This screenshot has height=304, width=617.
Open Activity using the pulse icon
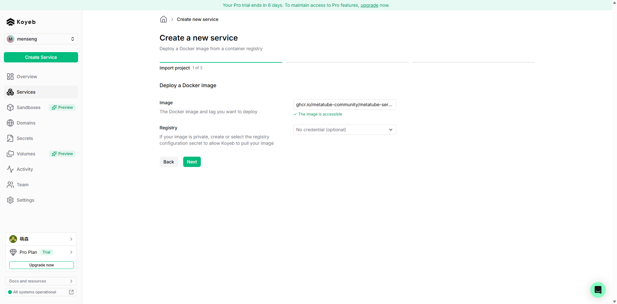(10, 169)
